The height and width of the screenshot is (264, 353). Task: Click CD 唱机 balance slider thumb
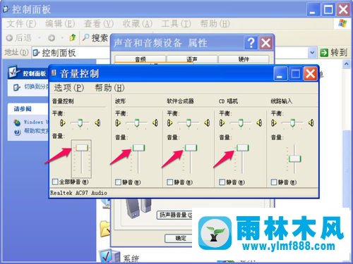[x=241, y=123]
